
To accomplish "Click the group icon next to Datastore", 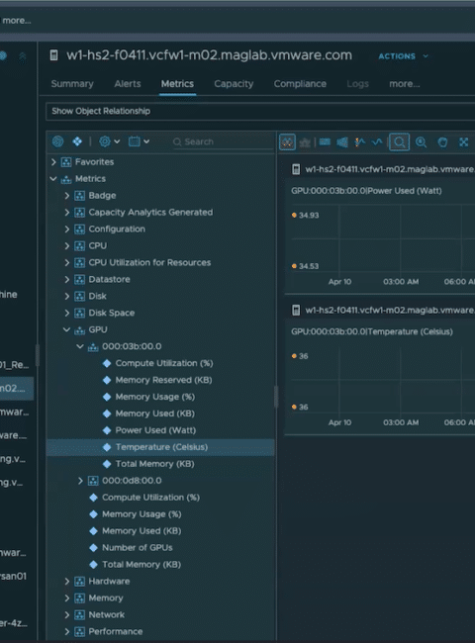I will 79,279.
